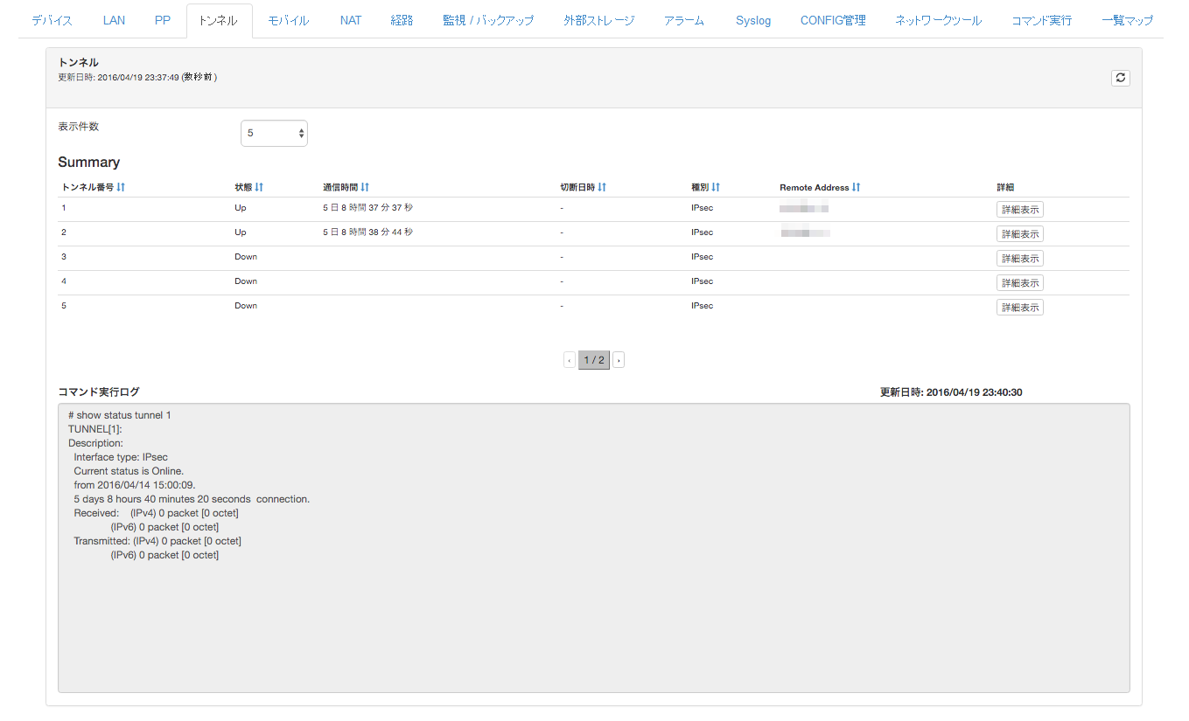Show details for tunnel 1

click(1019, 210)
